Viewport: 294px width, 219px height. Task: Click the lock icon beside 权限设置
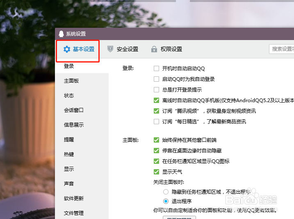[154, 49]
